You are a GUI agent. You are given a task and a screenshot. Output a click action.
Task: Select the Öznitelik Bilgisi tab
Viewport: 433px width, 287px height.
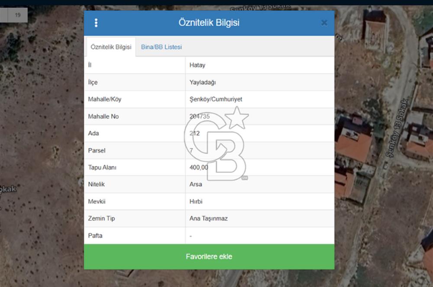(111, 47)
